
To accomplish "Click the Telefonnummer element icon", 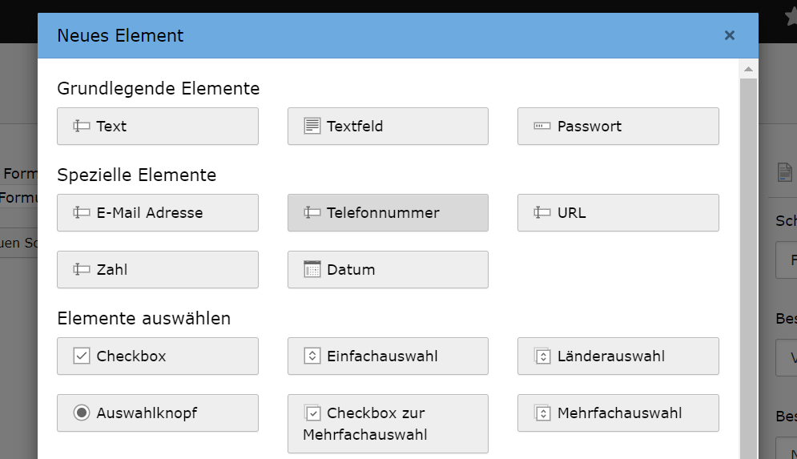I will click(x=312, y=213).
